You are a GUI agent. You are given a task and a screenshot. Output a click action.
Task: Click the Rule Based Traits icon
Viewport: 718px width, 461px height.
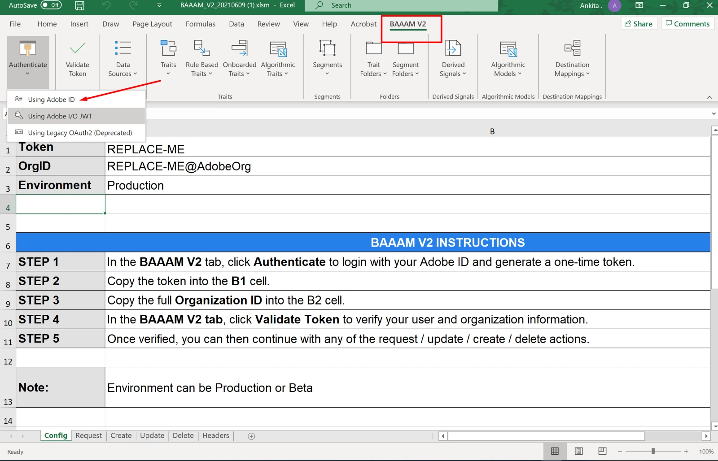(201, 48)
